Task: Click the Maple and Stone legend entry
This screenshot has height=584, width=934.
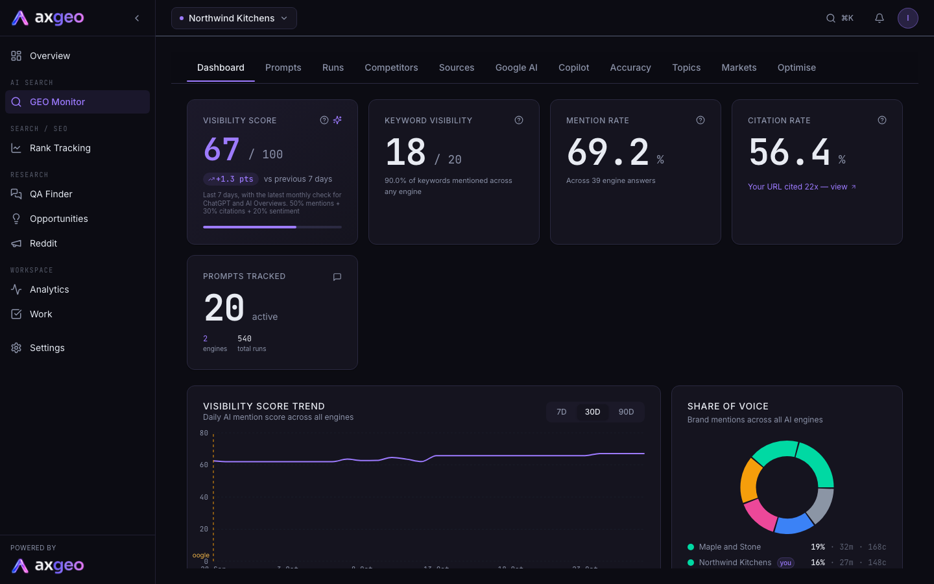Action: coord(787,547)
